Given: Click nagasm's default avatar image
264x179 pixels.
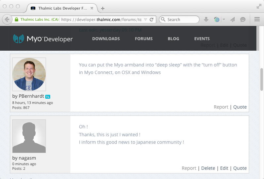Looking at the screenshot, I should [29, 136].
